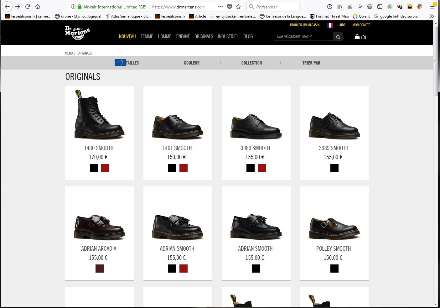Click the gear extension icon in toolbar
The image size is (440, 308).
370,7
